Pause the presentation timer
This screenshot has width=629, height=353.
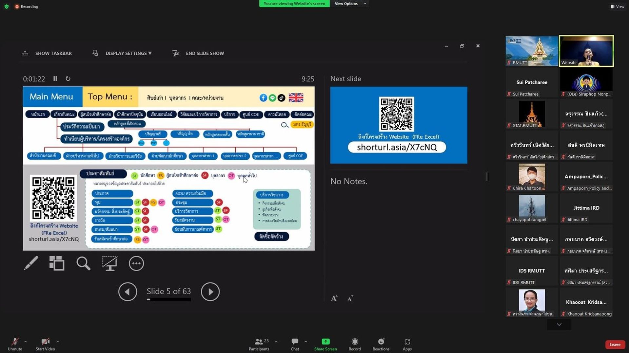click(55, 79)
